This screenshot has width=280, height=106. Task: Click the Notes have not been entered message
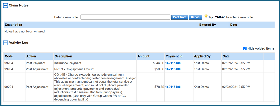(x=25, y=32)
